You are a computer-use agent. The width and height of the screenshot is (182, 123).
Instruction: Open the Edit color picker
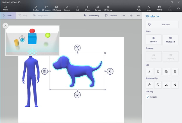click(162, 24)
